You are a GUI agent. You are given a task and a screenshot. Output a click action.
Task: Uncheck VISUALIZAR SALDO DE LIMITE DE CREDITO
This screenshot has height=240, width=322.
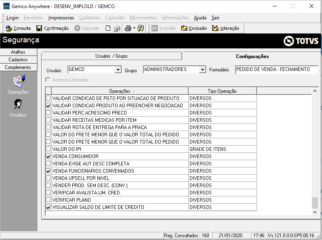(x=48, y=207)
